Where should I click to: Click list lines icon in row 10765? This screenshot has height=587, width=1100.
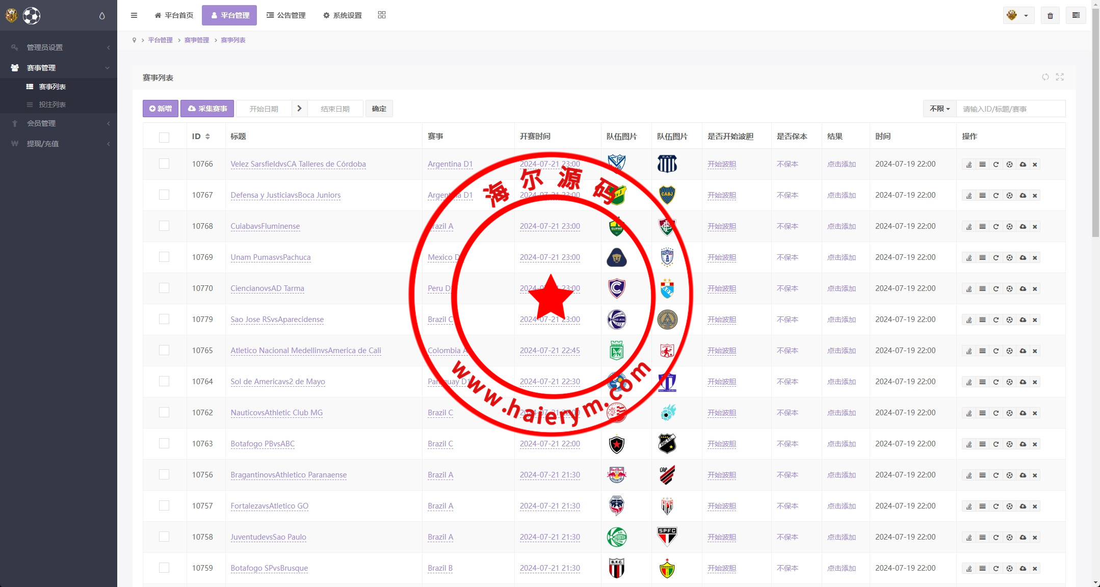[x=982, y=351]
